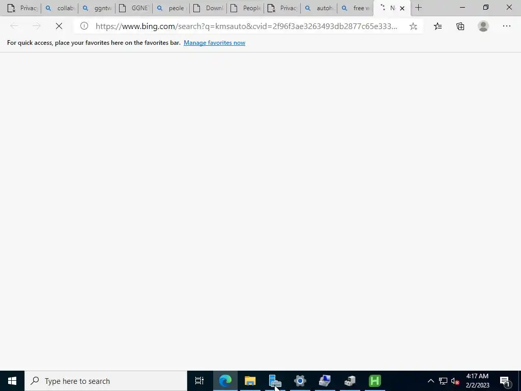Click the Type here to search box
Image resolution: width=521 pixels, height=391 pixels.
[x=106, y=381]
